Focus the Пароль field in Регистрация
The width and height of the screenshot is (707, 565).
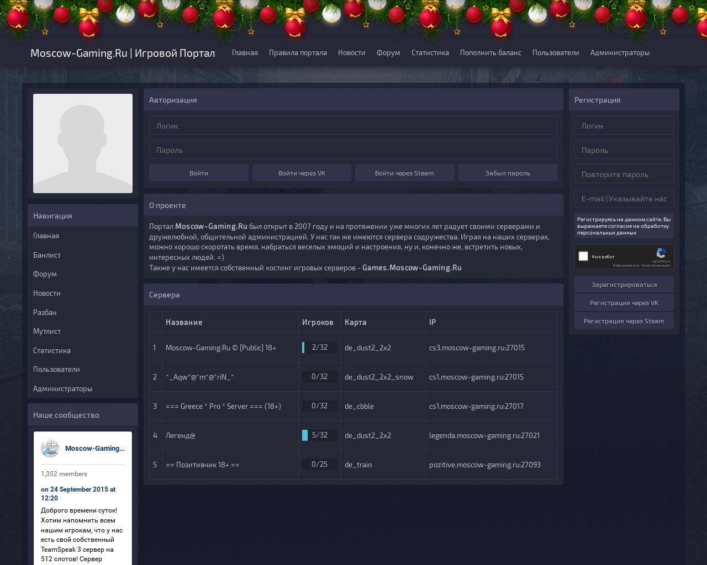(x=624, y=150)
